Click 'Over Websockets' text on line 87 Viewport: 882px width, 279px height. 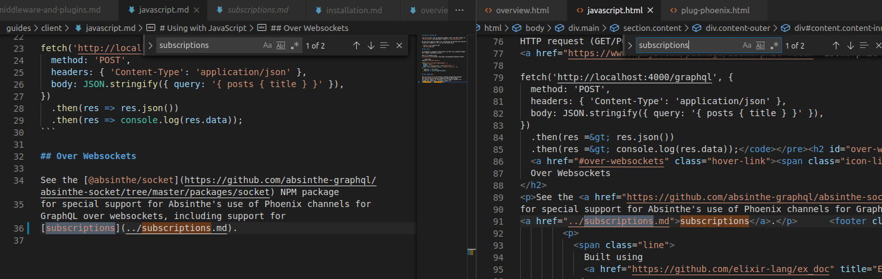pos(571,173)
